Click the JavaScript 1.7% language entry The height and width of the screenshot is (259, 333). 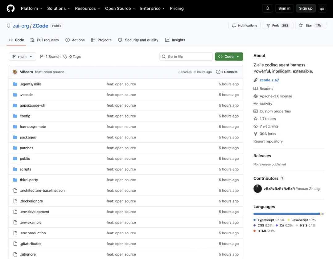(302, 220)
